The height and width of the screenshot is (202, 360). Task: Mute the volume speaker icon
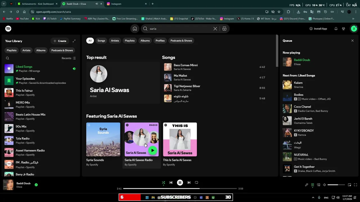coord(325,185)
